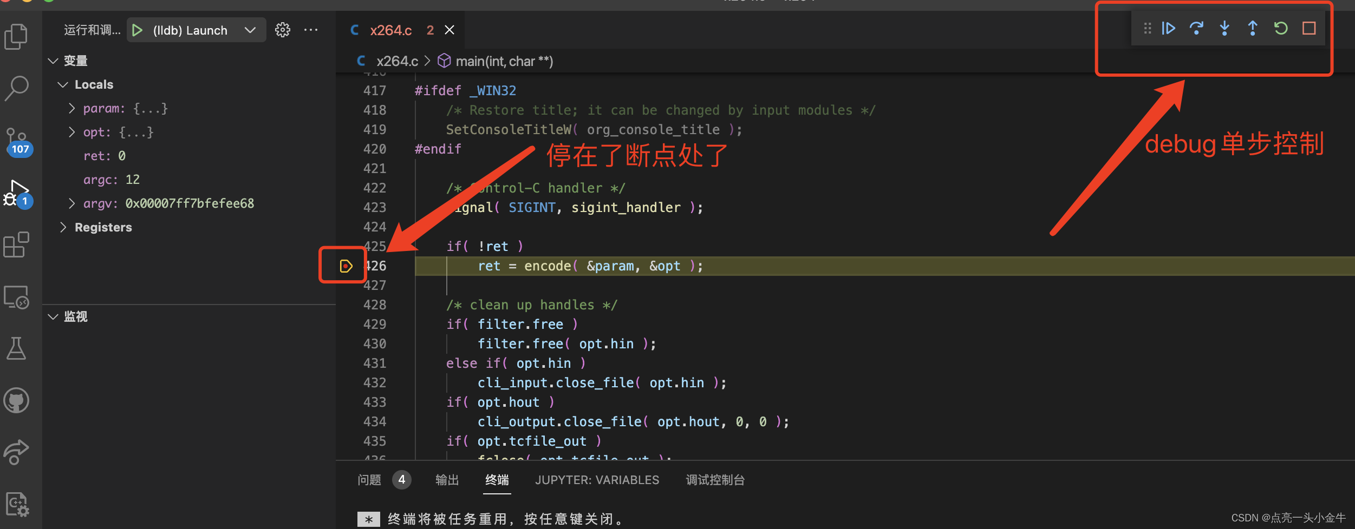
Task: Collapse the 监视 watch section
Action: (x=53, y=316)
